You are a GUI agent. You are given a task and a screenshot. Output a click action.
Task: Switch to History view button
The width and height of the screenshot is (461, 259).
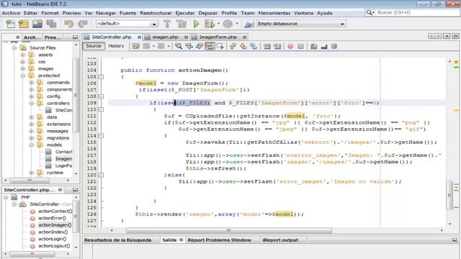coord(116,46)
